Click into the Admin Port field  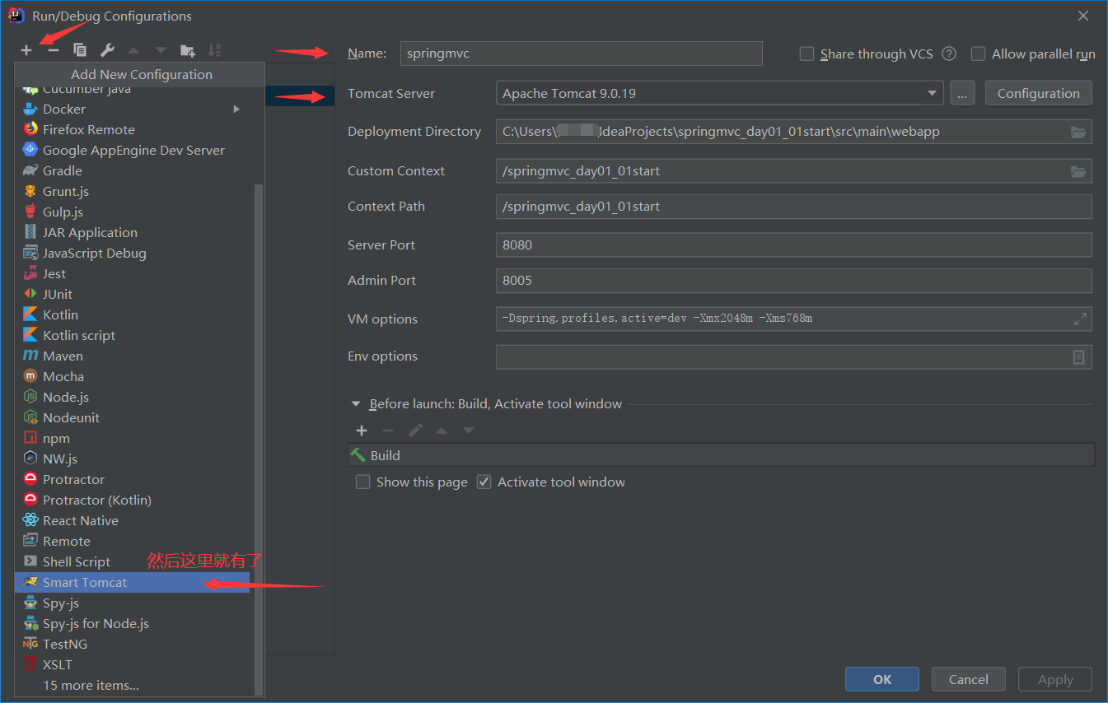point(794,280)
